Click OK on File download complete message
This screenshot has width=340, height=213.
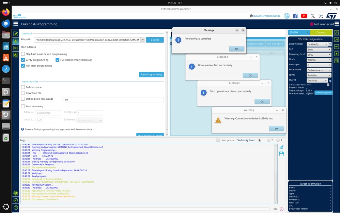click(x=236, y=49)
